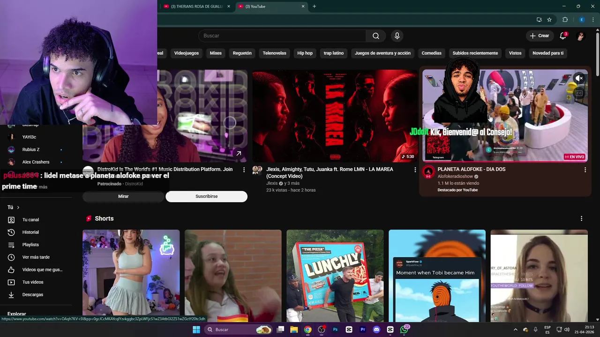Open options menu for PLANETA ALOFOKE video
Viewport: 600px width, 337px height.
pos(585,169)
